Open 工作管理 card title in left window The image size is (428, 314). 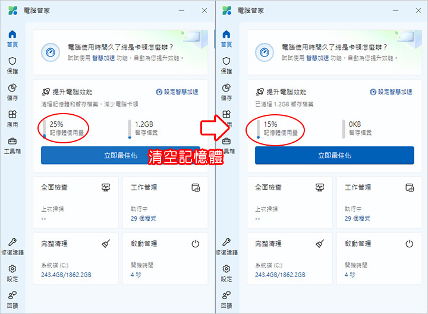(144, 187)
